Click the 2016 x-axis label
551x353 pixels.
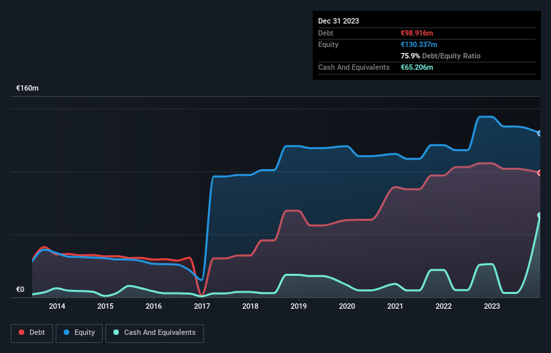pos(154,306)
